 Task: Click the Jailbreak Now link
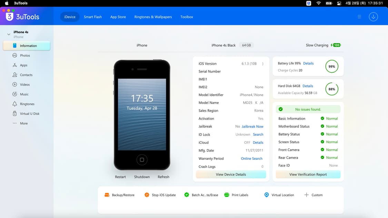tap(252, 126)
